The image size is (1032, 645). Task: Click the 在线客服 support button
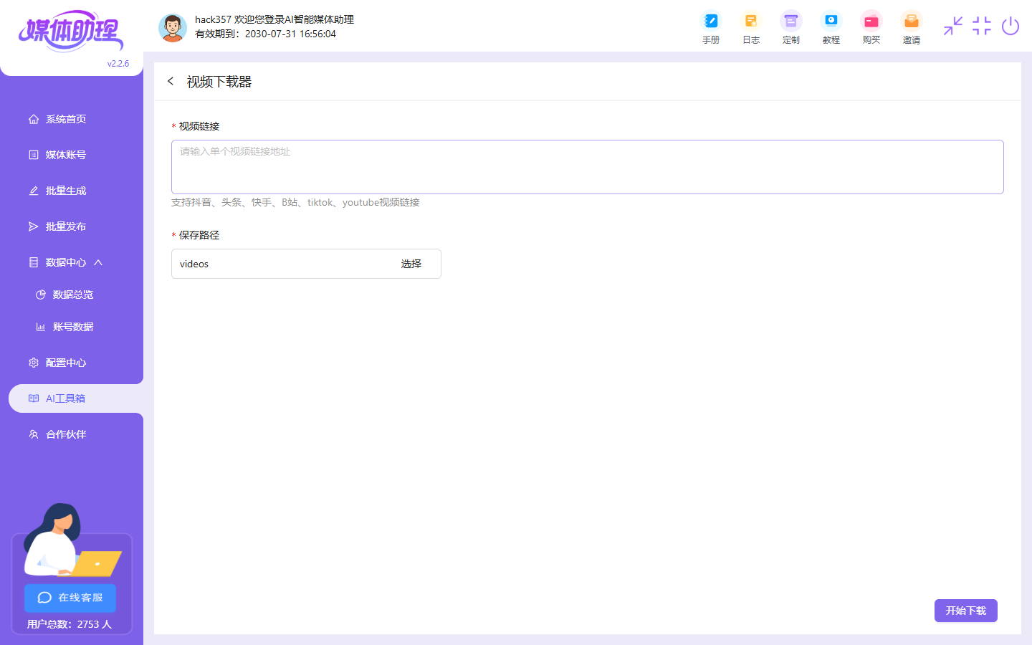tap(70, 598)
